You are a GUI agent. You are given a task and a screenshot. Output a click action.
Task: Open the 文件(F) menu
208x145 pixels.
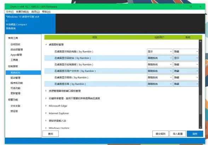click(x=10, y=12)
